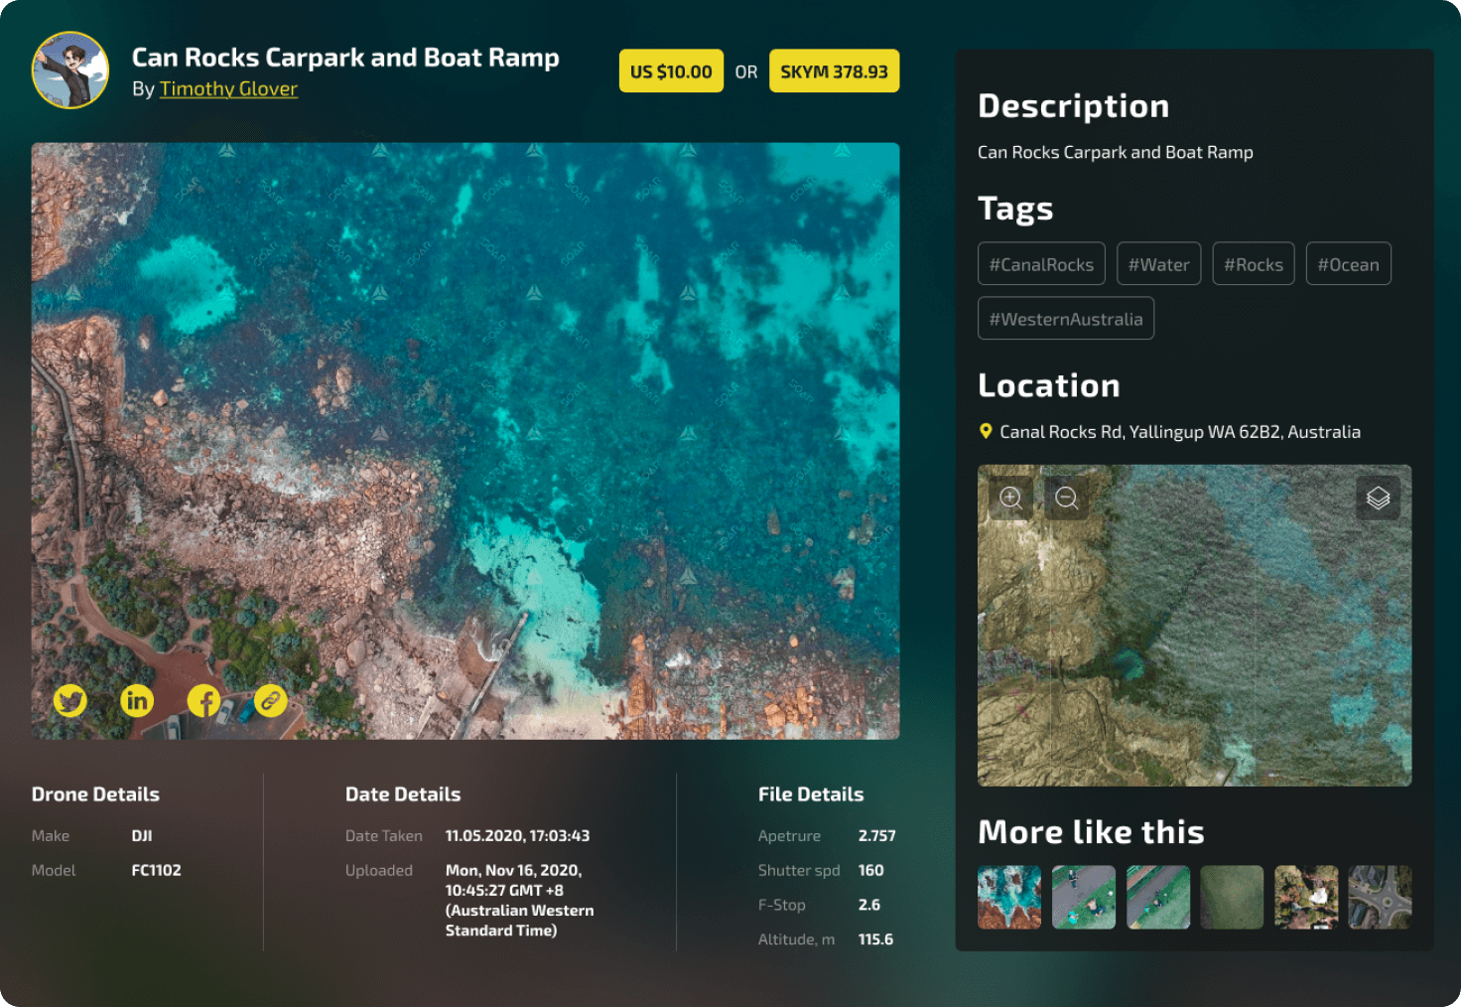This screenshot has height=1007, width=1461.
Task: Buy for US $10.00
Action: (671, 72)
